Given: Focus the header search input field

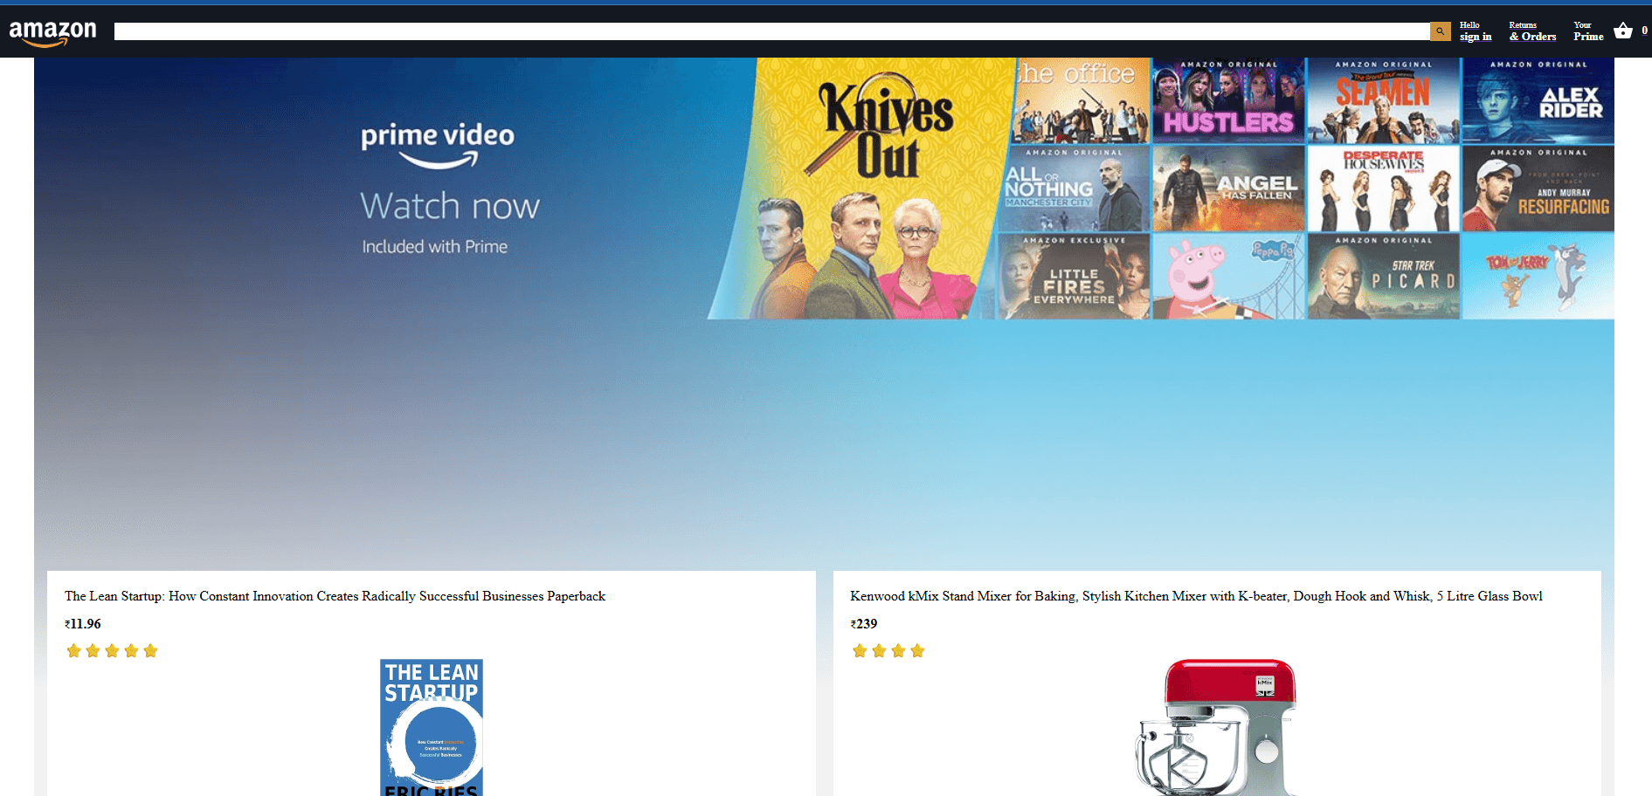Looking at the screenshot, I should coord(771,31).
